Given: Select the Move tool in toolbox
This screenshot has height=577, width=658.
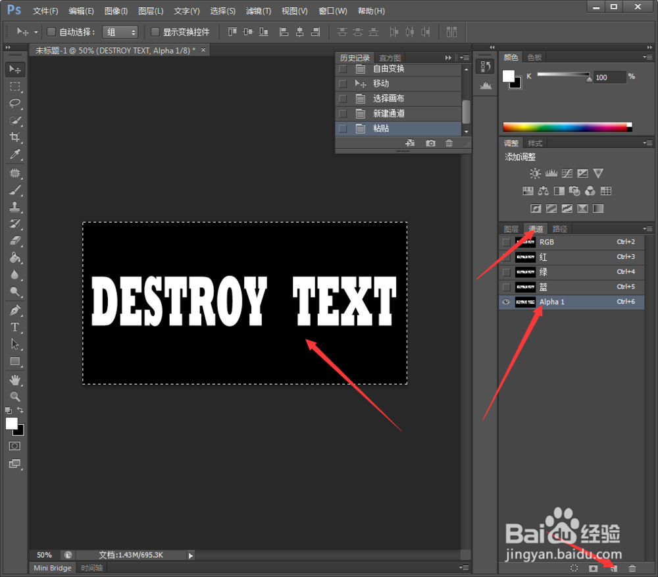Looking at the screenshot, I should [x=15, y=69].
